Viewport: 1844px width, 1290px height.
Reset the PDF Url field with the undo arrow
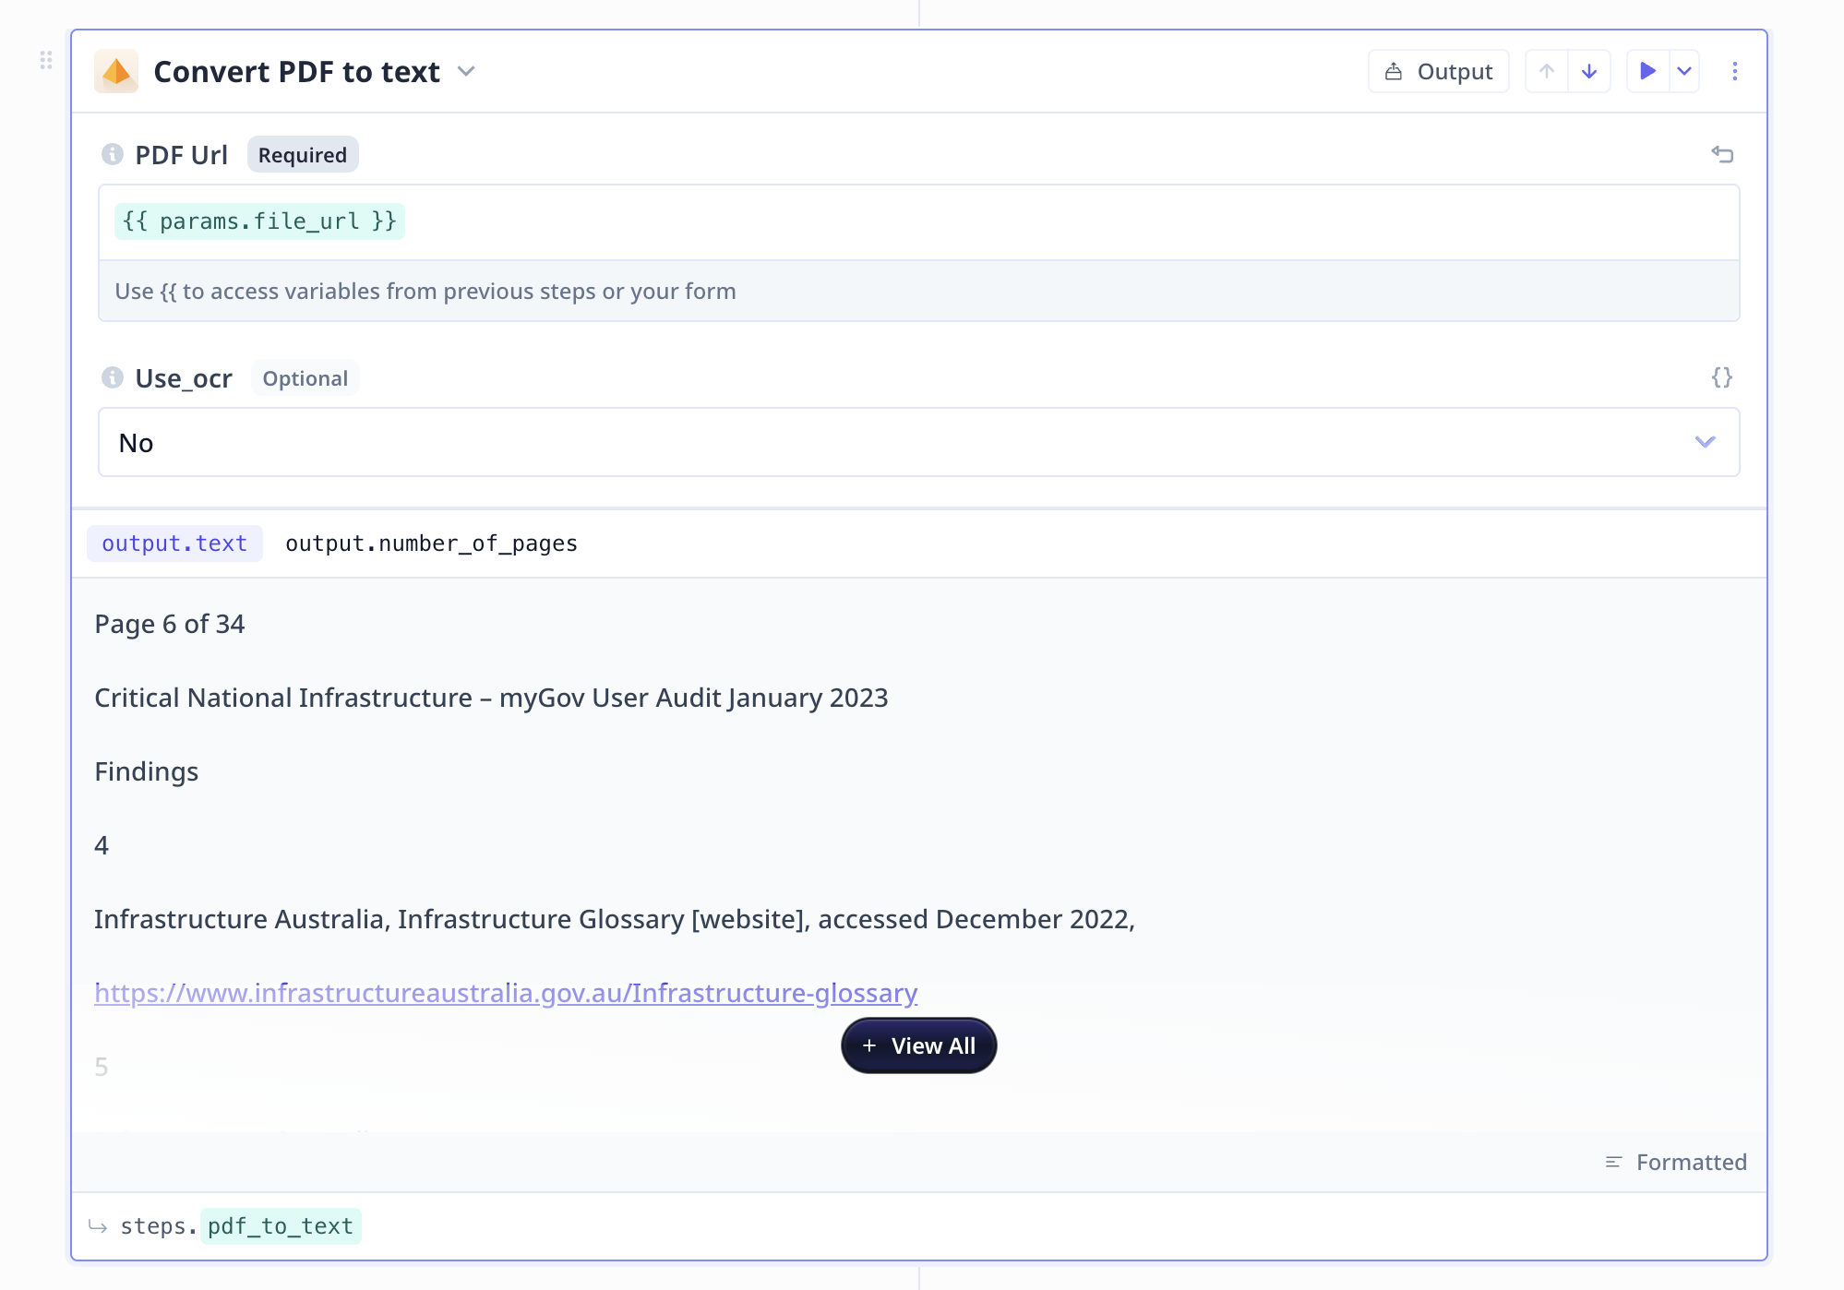1722,154
